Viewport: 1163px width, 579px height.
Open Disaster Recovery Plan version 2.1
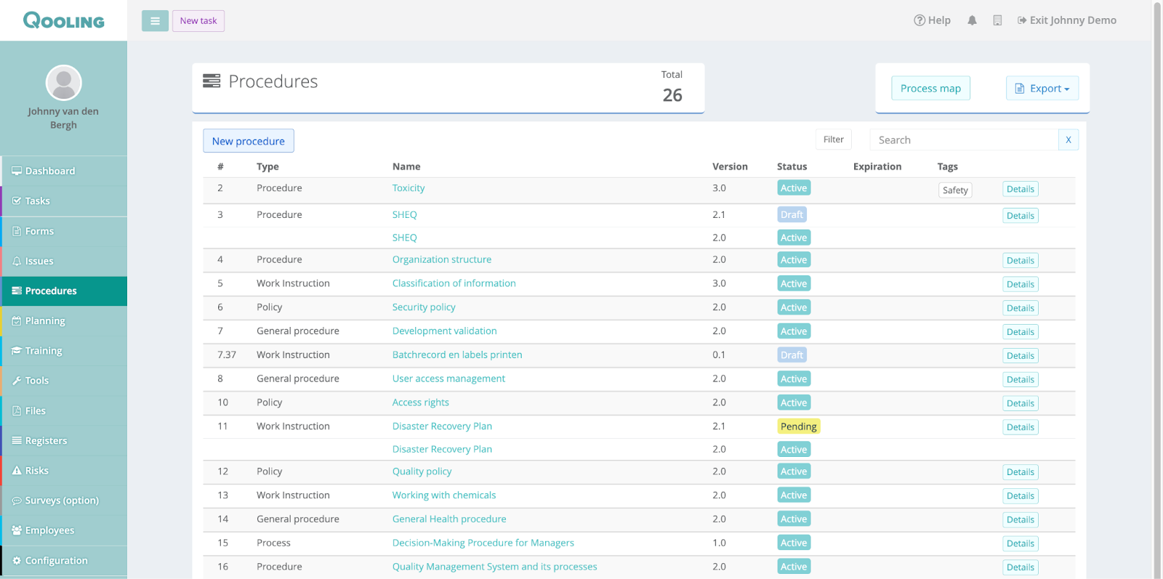coord(442,426)
